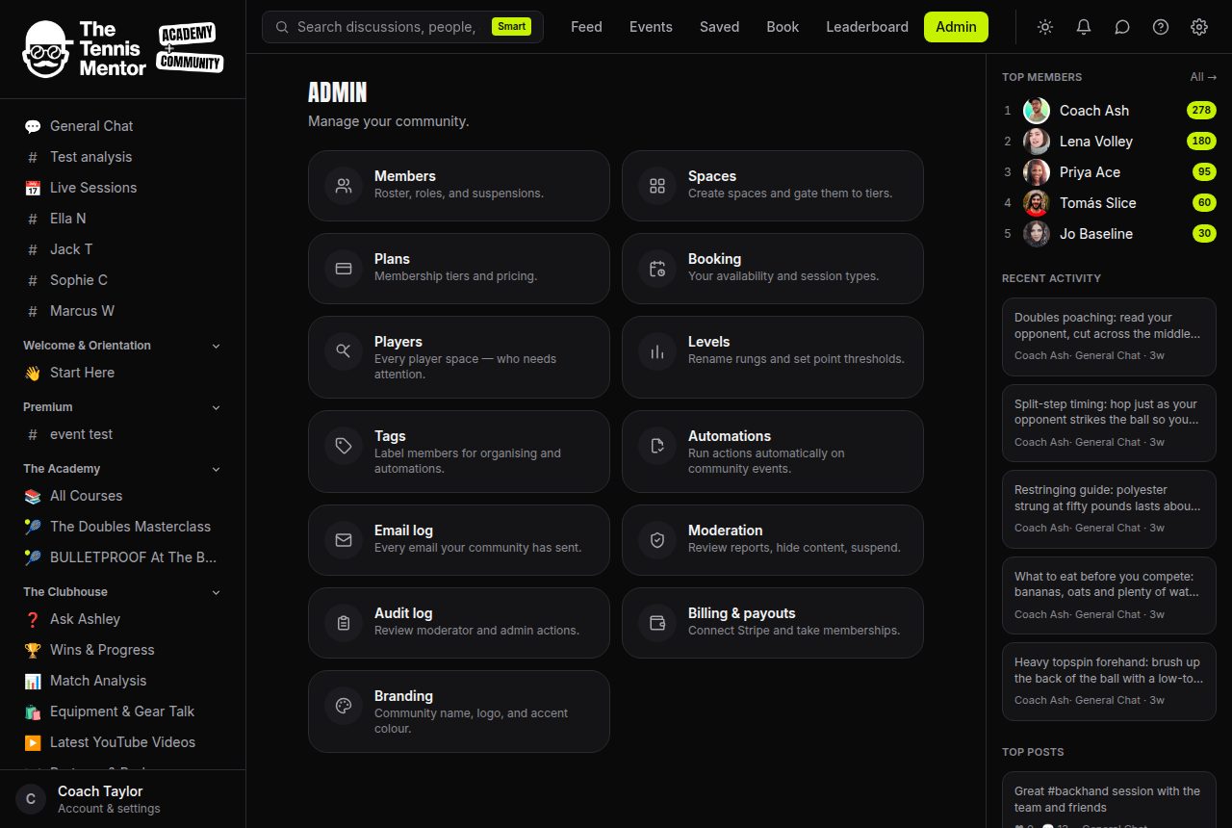Collapse the Premium section chevron
Viewport: 1232px width, 828px height.
click(x=216, y=407)
